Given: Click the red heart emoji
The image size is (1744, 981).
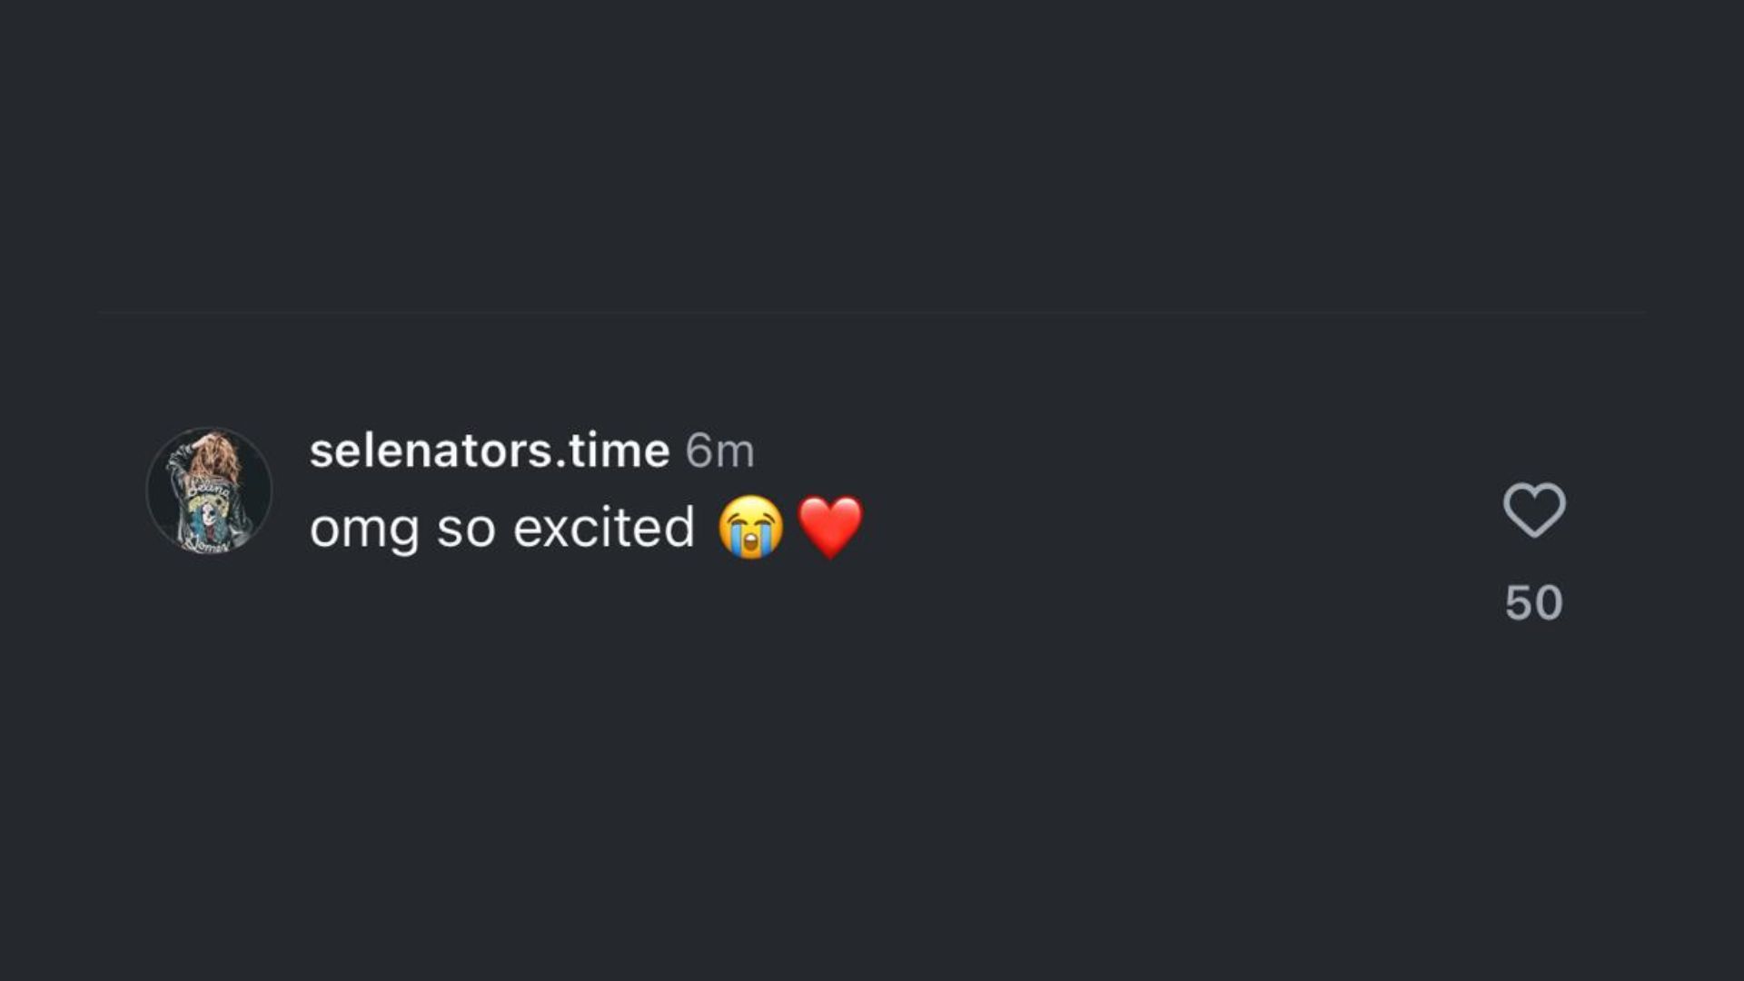Looking at the screenshot, I should pos(829,527).
